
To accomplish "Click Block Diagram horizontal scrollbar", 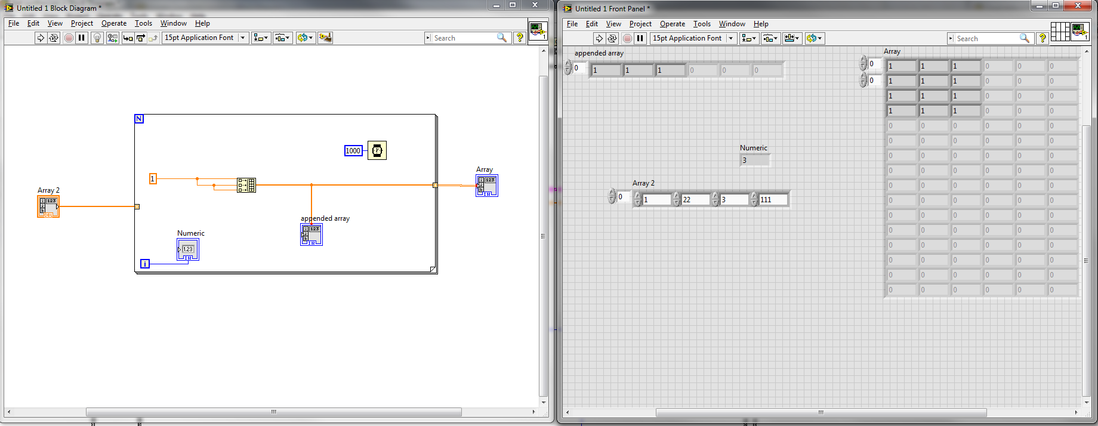I will coord(273,412).
